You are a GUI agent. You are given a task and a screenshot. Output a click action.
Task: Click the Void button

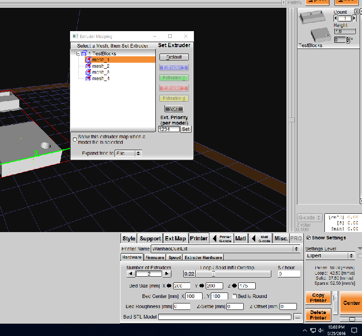[x=174, y=108]
